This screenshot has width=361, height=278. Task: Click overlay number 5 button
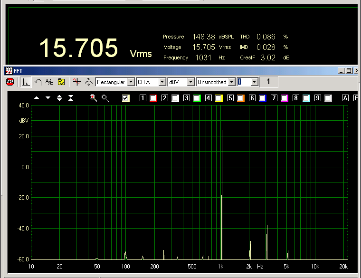pyautogui.click(x=230, y=98)
